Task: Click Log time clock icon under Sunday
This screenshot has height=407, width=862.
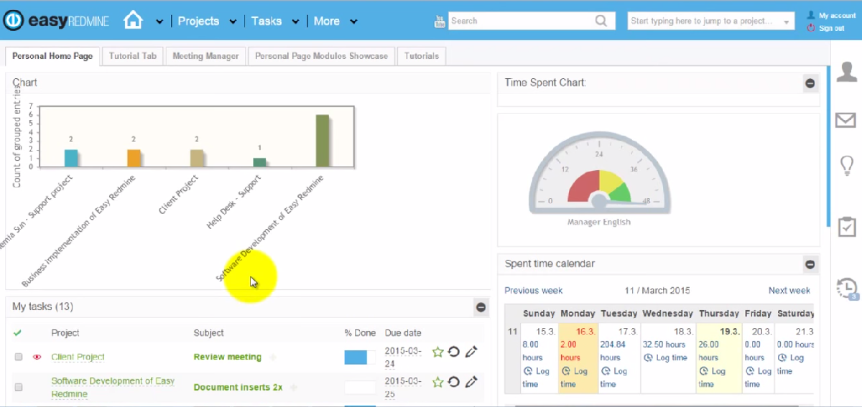Action: tap(527, 371)
